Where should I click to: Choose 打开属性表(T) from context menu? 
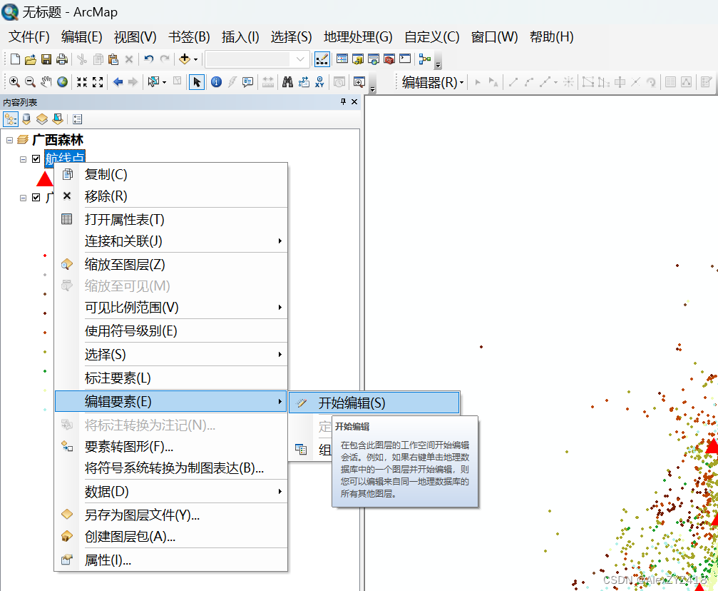[x=171, y=220]
